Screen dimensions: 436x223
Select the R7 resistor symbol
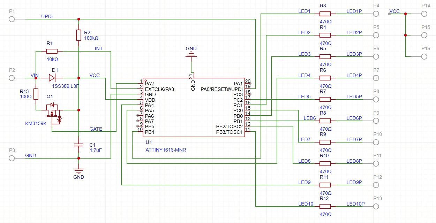[325, 99]
